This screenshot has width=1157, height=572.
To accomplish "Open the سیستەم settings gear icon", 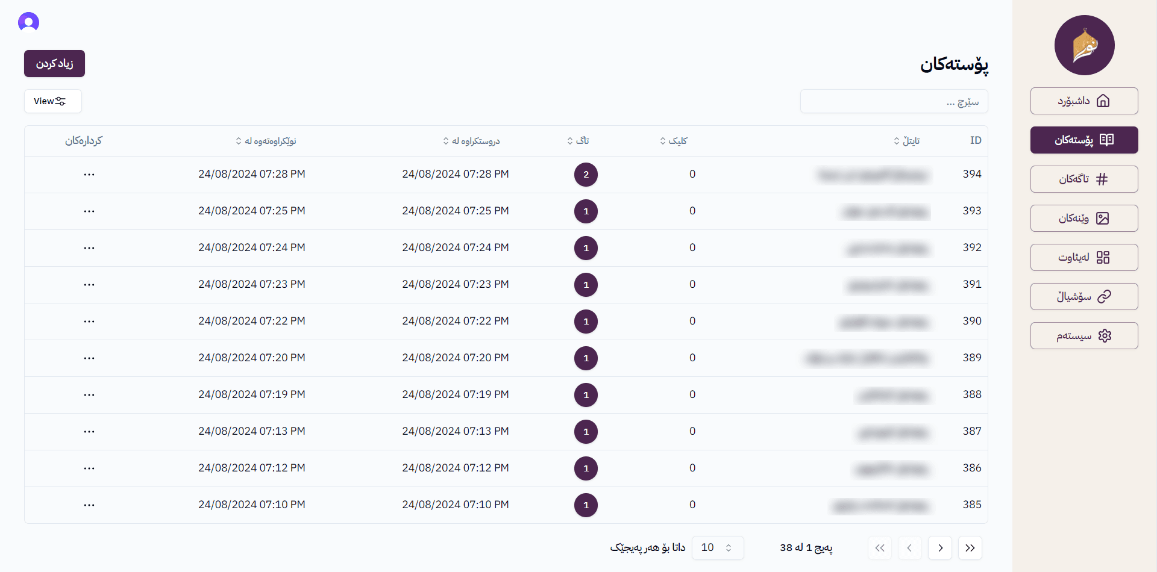I will click(1105, 335).
